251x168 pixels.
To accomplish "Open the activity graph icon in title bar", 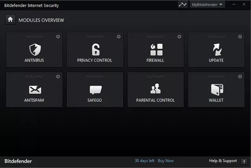I will pyautogui.click(x=182, y=5).
